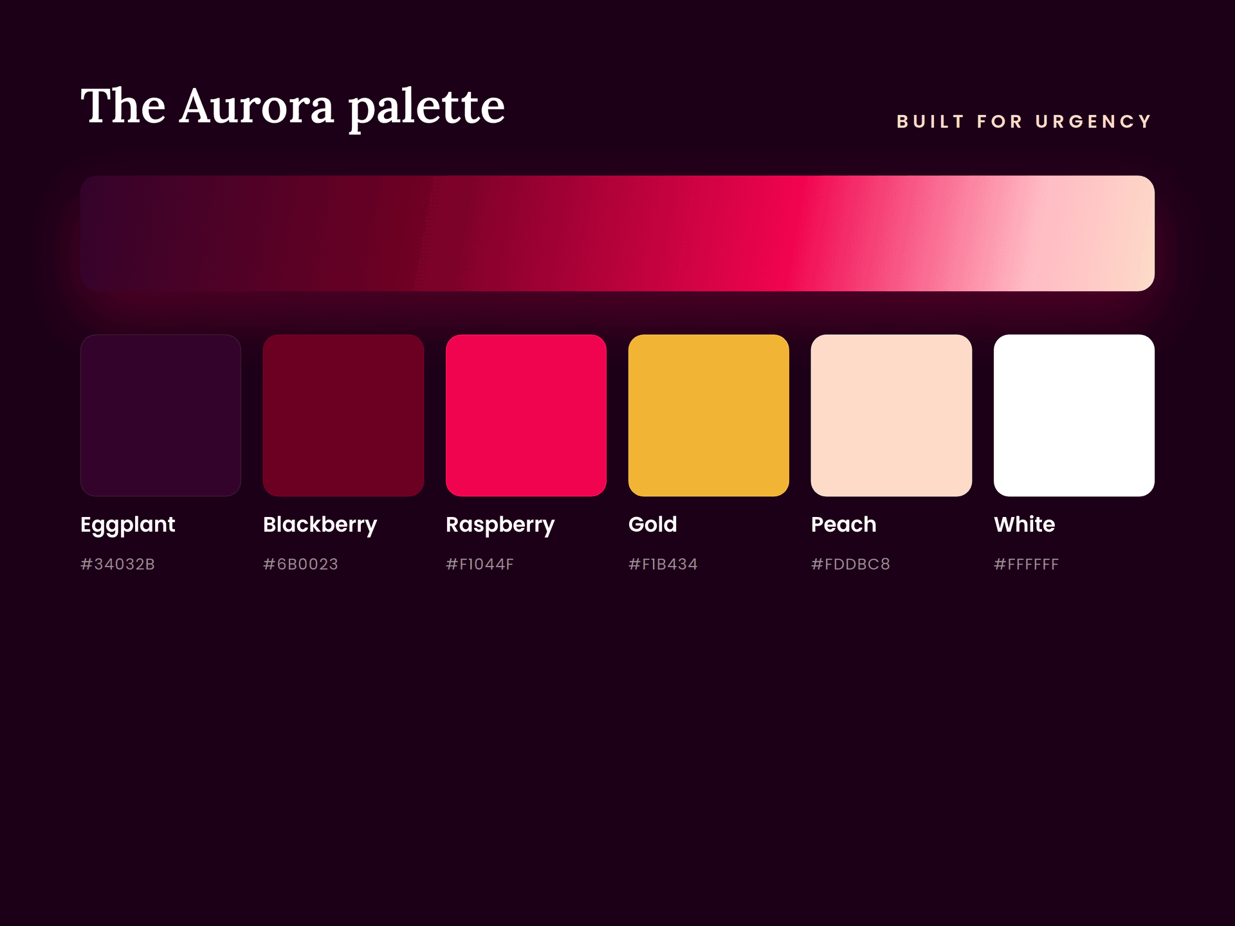
Task: Click the "Eggplant" label
Action: click(127, 525)
